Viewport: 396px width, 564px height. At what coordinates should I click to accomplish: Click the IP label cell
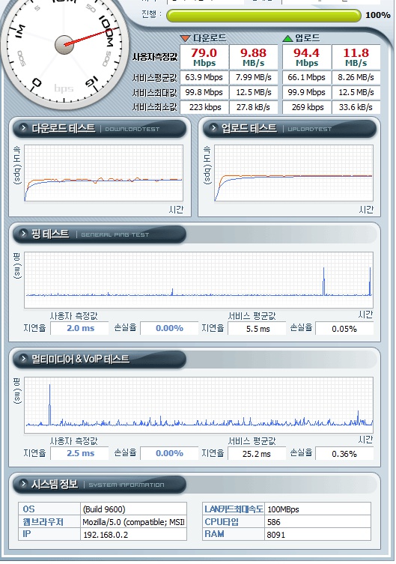[49, 534]
